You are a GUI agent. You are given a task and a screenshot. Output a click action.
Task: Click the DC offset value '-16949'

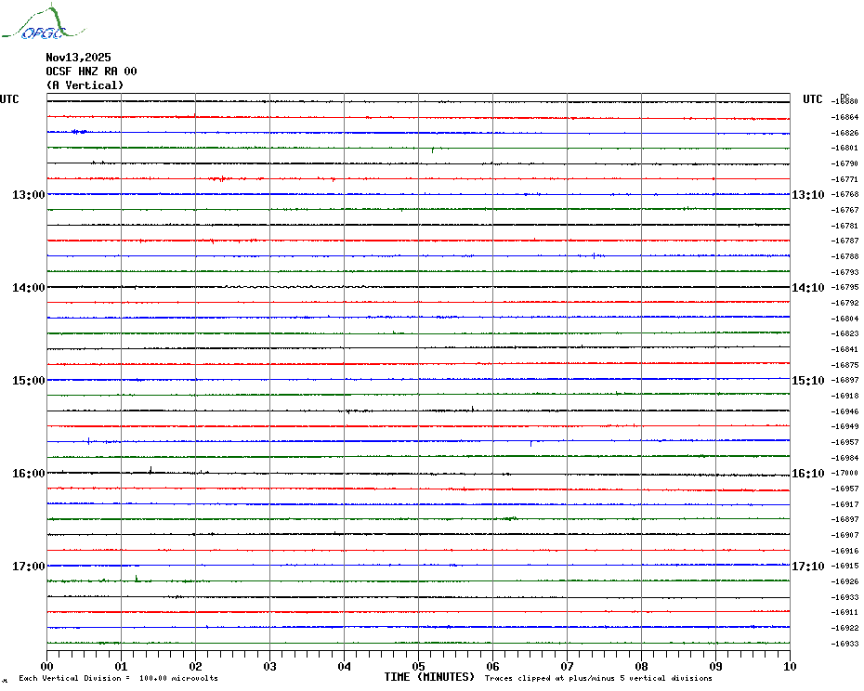point(844,426)
